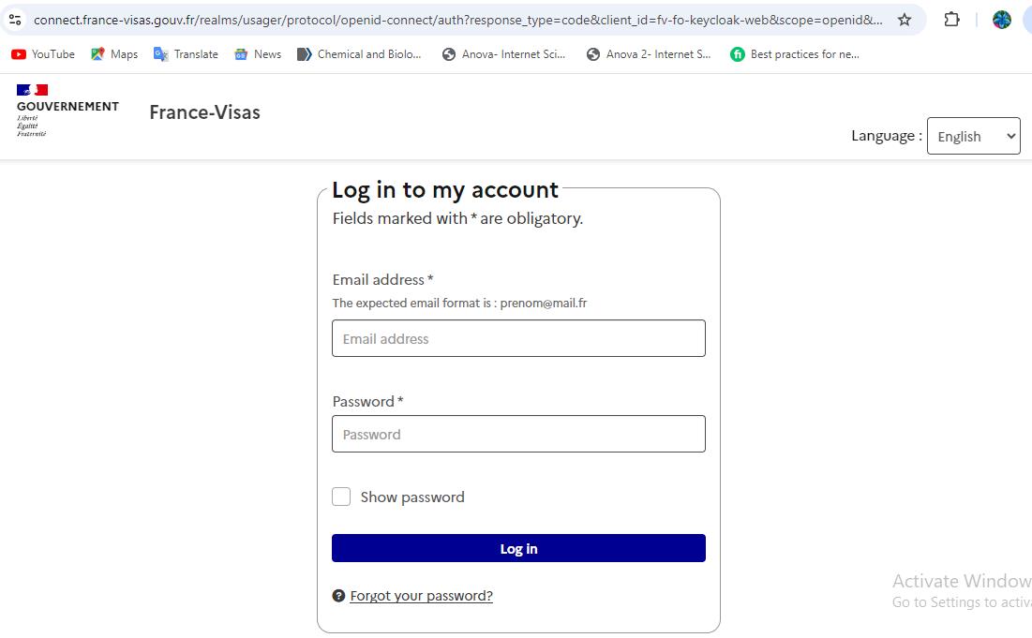Open the browser extensions icon
The image size is (1032, 638).
pyautogui.click(x=950, y=19)
